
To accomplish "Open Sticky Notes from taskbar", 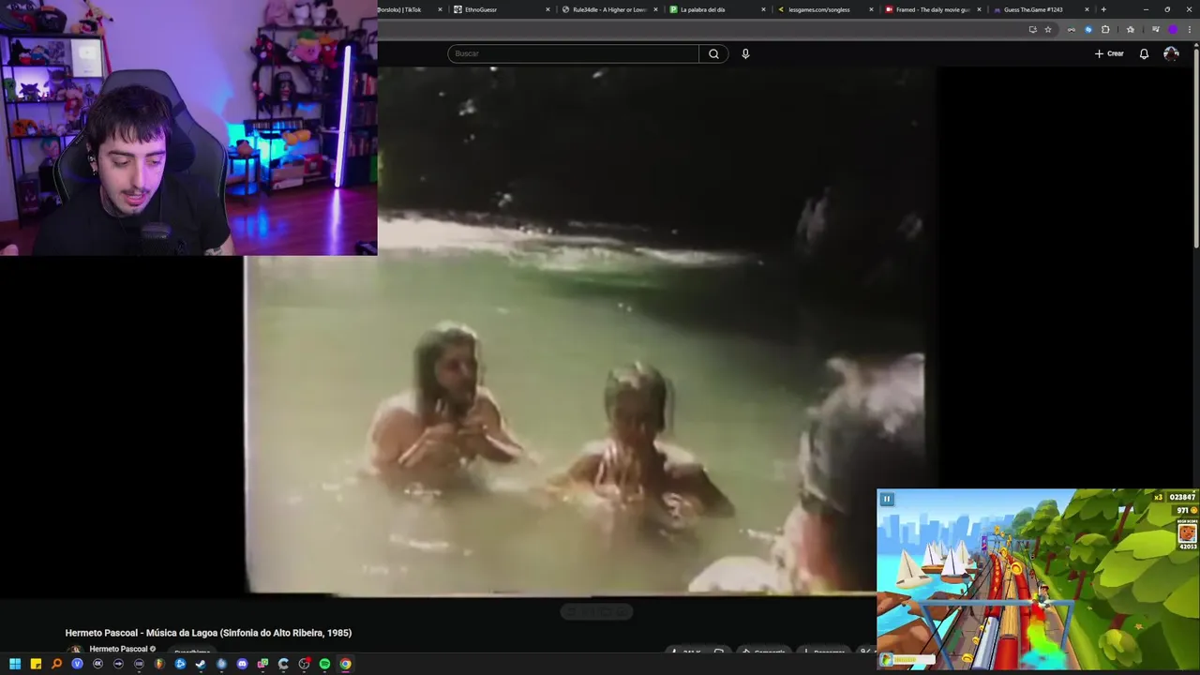I will [36, 664].
